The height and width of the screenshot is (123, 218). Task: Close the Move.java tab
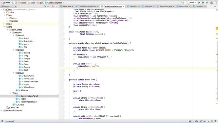pyautogui.click(x=73, y=6)
